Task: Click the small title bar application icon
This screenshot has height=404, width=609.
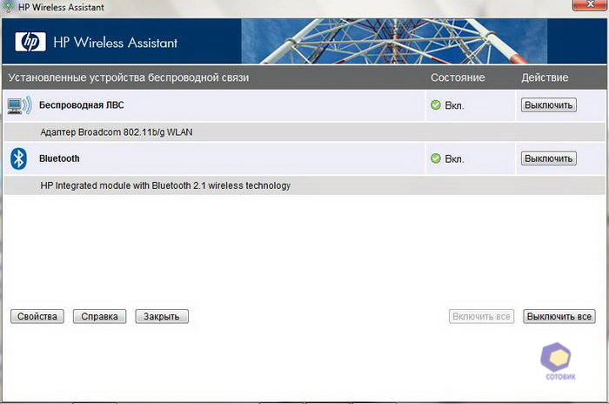Action: pyautogui.click(x=8, y=6)
